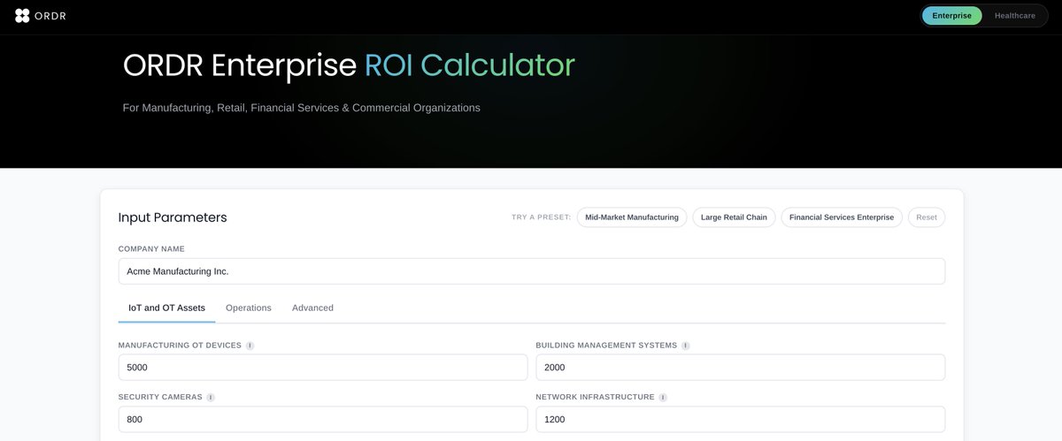Screen dimensions: 1062x441
Task: Apply Financial Services Enterprise preset
Action: click(842, 217)
